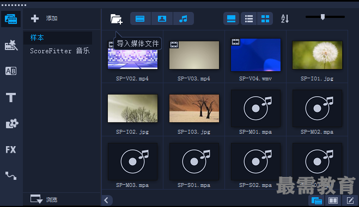
Task: Click the SP-S01.mpa file name
Action: (x=194, y=185)
